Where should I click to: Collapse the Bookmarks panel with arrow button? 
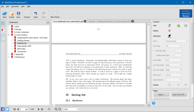(x=48, y=23)
